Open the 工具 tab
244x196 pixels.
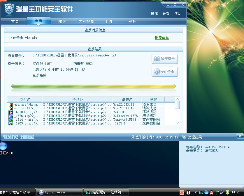click(x=108, y=22)
